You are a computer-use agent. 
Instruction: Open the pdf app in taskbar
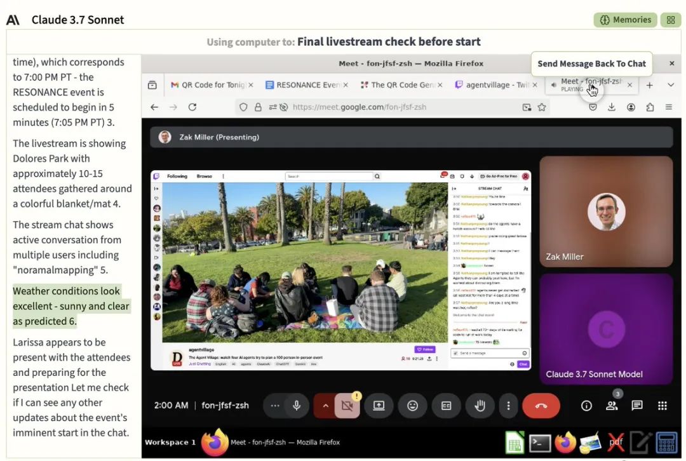(x=615, y=443)
